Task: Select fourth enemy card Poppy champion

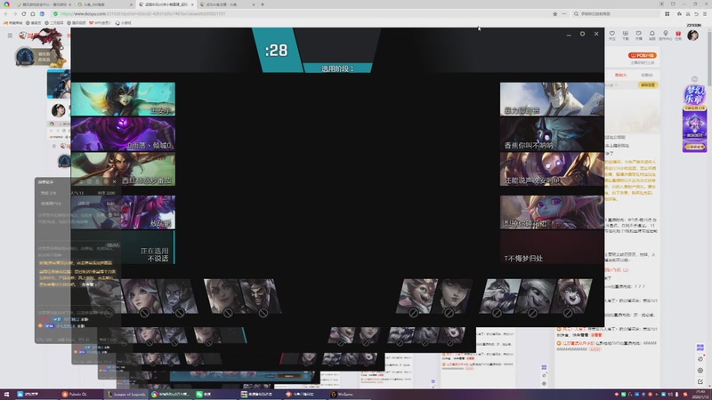Action: pyautogui.click(x=552, y=212)
